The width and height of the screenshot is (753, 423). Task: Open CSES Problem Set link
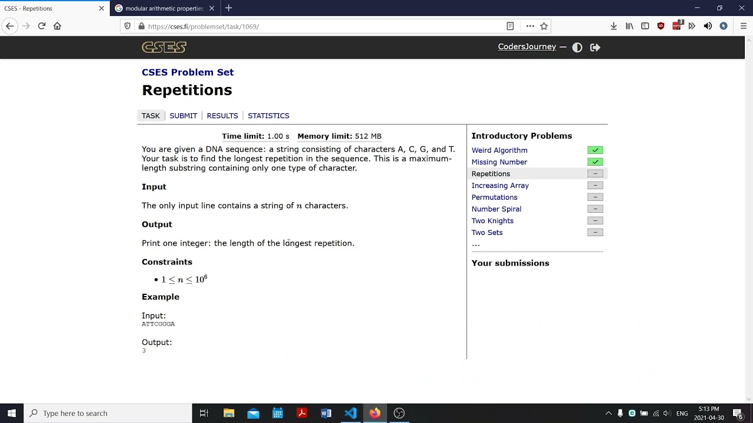(x=188, y=72)
